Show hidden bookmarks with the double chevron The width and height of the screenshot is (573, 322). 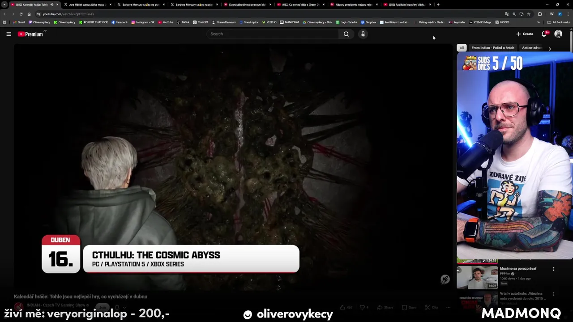pos(539,22)
